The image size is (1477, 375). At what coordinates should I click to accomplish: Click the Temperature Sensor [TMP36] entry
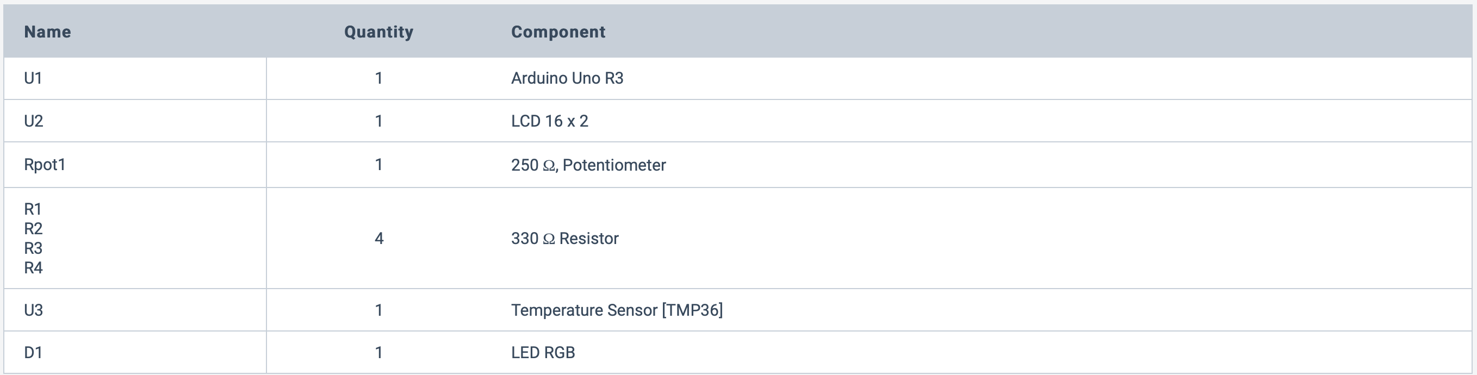[x=617, y=310]
